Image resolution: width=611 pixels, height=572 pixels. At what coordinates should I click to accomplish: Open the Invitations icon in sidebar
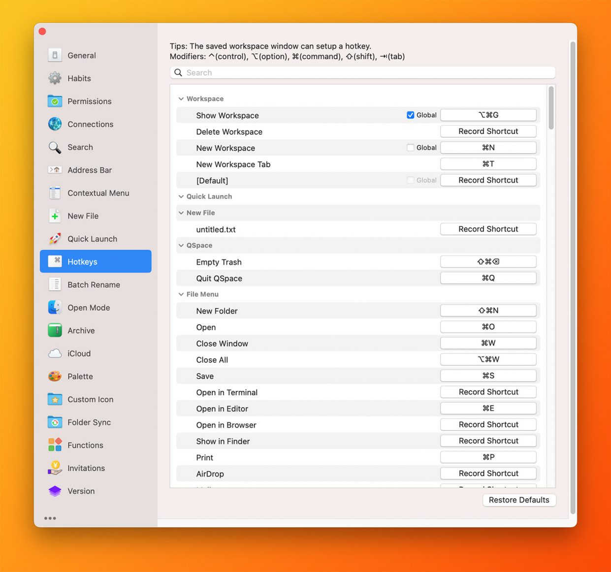point(55,468)
